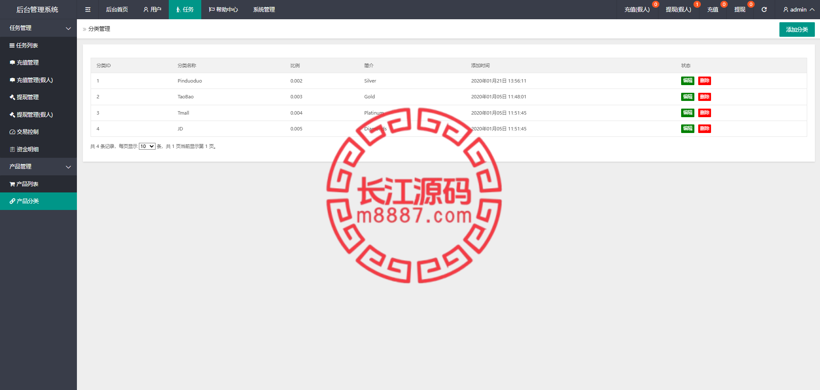Open 任务列表 in sidebar

click(x=38, y=45)
